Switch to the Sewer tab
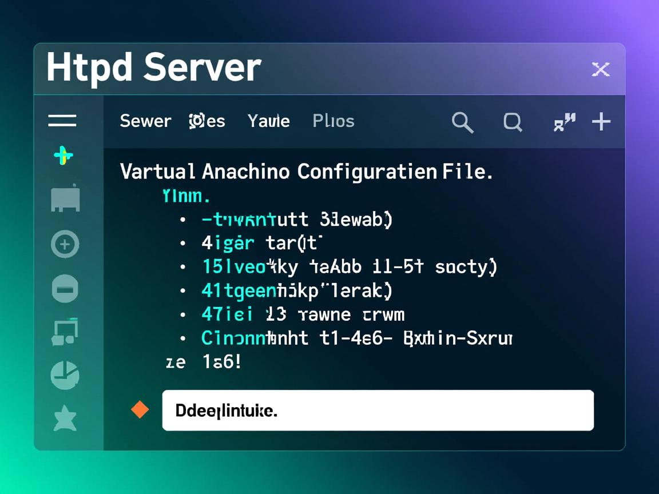The image size is (659, 494). [x=145, y=121]
